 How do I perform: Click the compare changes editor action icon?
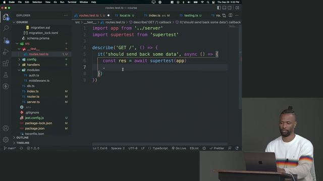pyautogui.click(x=224, y=16)
